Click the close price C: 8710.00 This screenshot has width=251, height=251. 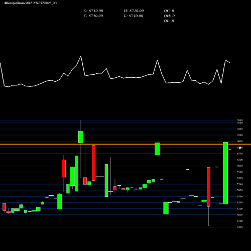[93, 16]
